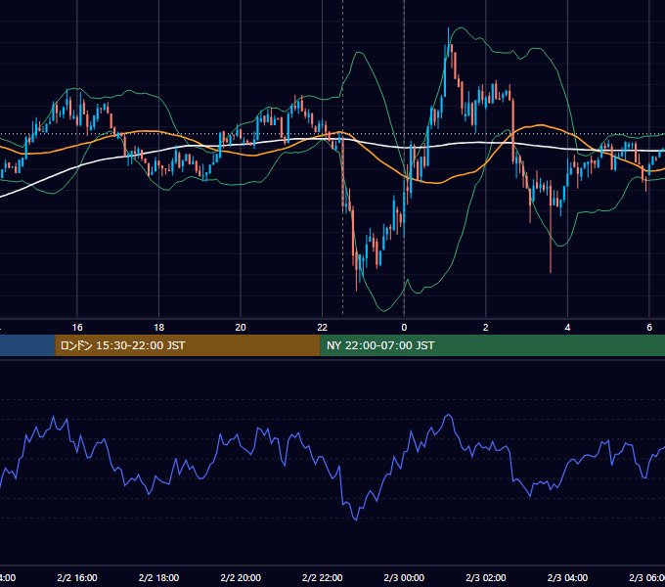Click the 2/2 20:00 date label on lower axis
This screenshot has width=665, height=587.
point(241,577)
